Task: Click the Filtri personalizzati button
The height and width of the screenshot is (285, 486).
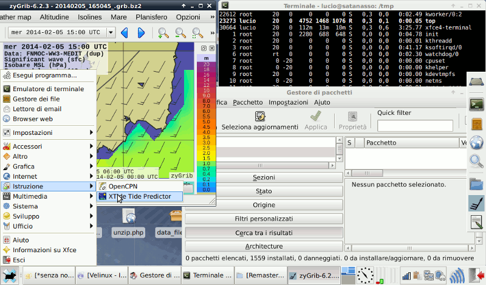Action: 264,219
